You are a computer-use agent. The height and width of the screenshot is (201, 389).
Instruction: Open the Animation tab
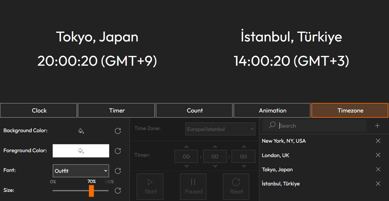[272, 110]
